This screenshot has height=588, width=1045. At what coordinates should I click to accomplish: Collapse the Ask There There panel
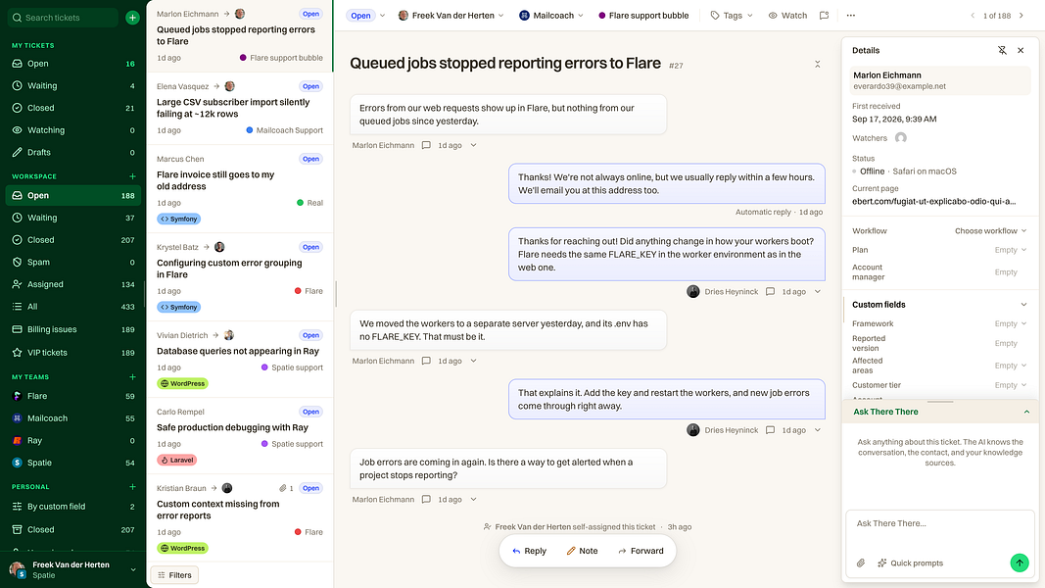pos(1026,412)
